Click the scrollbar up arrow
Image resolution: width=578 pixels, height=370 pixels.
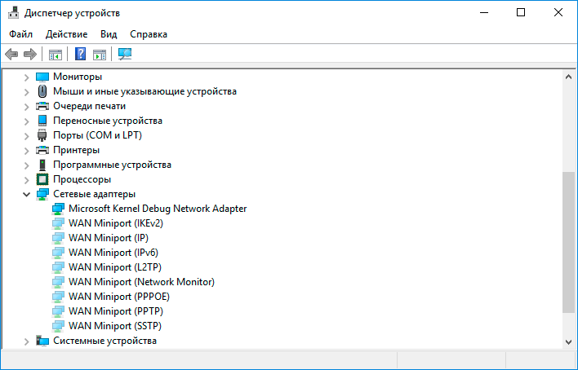[568, 77]
